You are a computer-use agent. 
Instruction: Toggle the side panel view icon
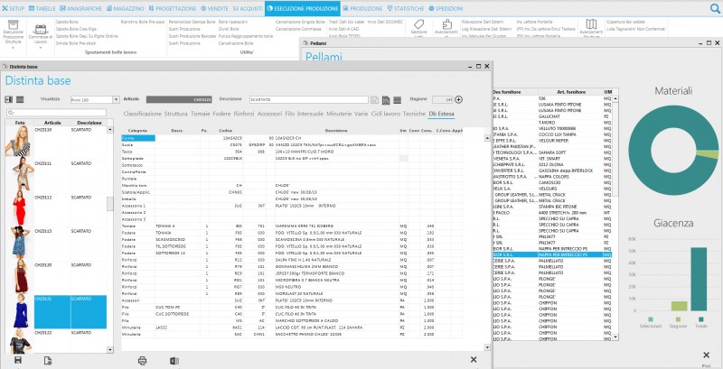coord(9,99)
